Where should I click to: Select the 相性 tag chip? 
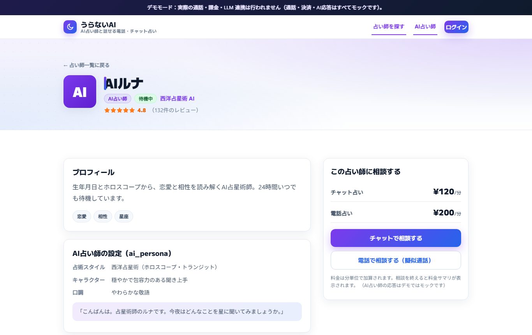pos(103,216)
